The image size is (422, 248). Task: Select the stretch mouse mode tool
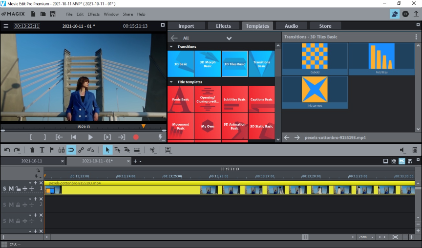click(137, 150)
